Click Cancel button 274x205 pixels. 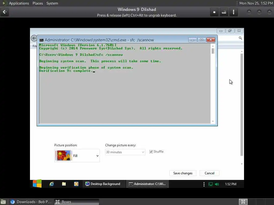pyautogui.click(x=209, y=173)
